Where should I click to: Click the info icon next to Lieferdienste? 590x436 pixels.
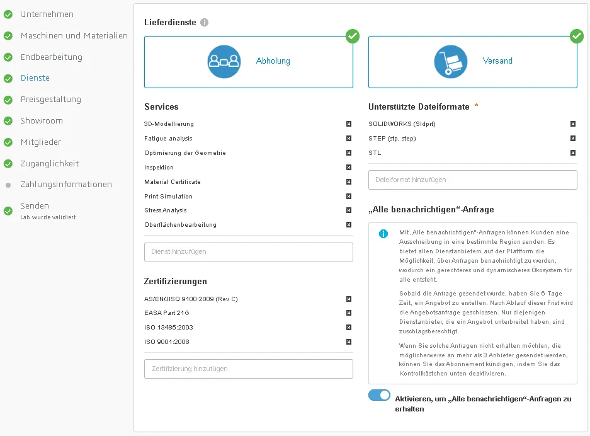click(204, 21)
